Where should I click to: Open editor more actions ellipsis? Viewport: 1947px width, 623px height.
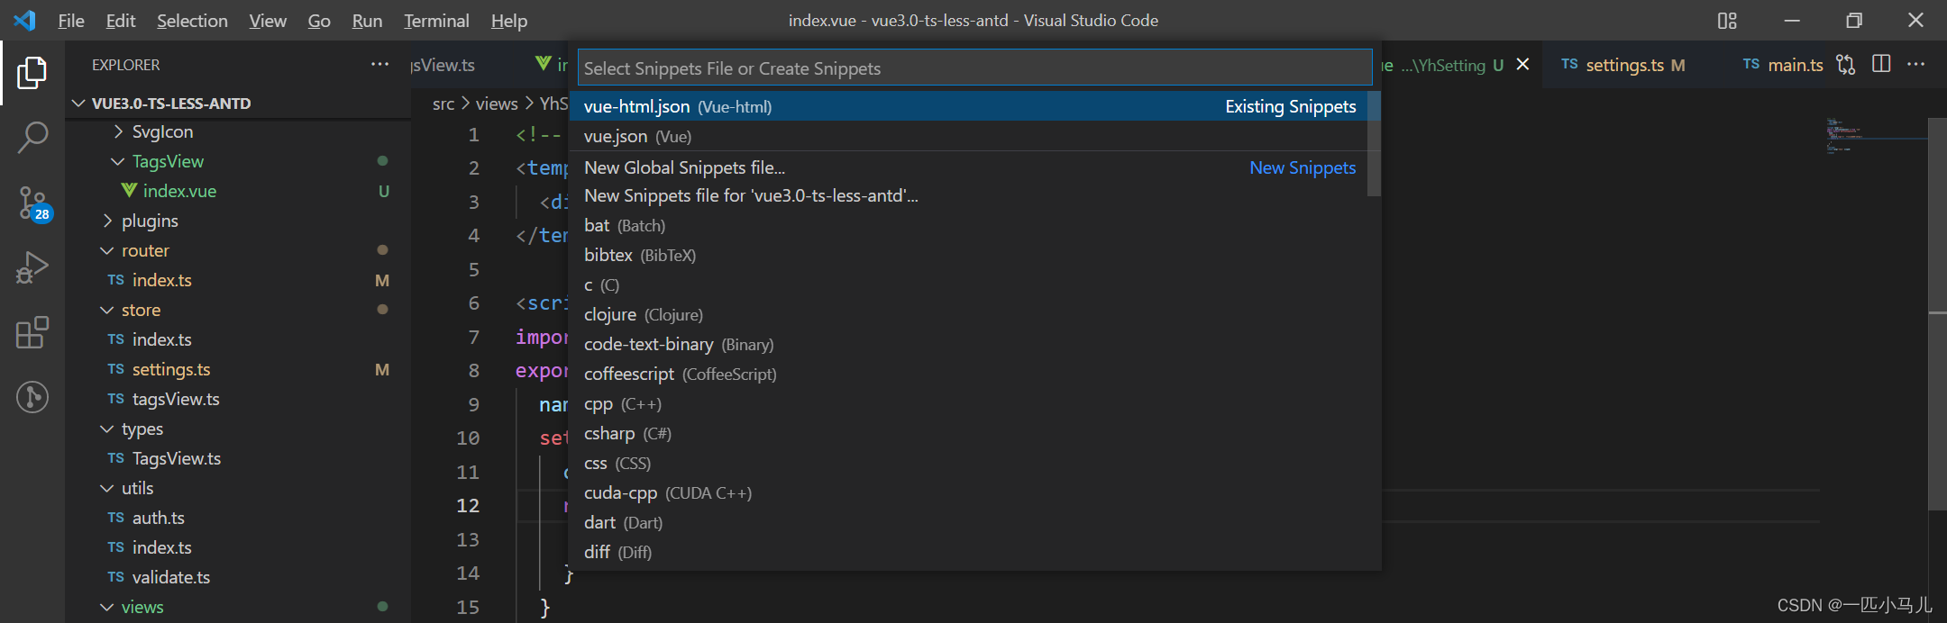pyautogui.click(x=1916, y=65)
